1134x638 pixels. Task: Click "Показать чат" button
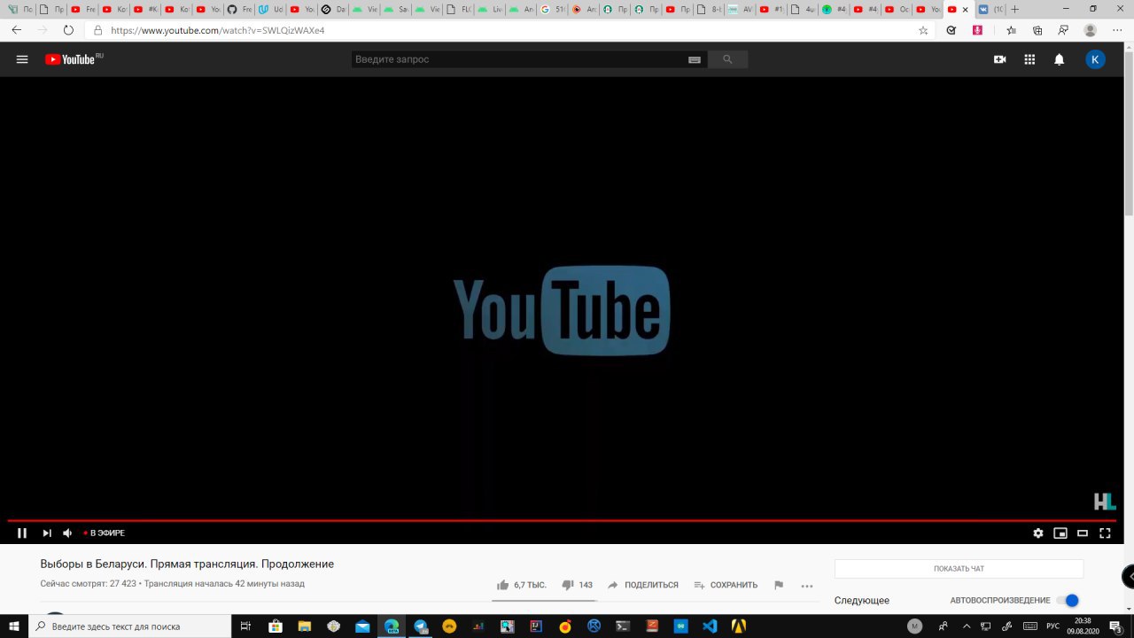(959, 569)
